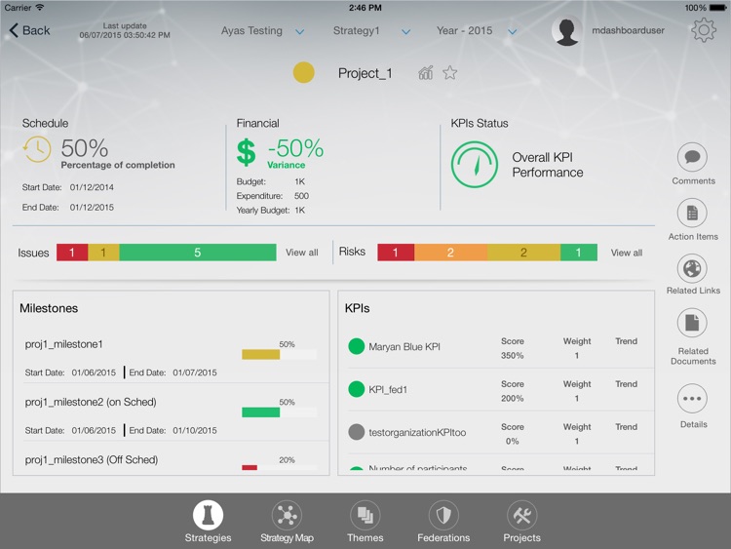The image size is (731, 549).
Task: Click the Financial dollar sign icon
Action: tap(246, 152)
